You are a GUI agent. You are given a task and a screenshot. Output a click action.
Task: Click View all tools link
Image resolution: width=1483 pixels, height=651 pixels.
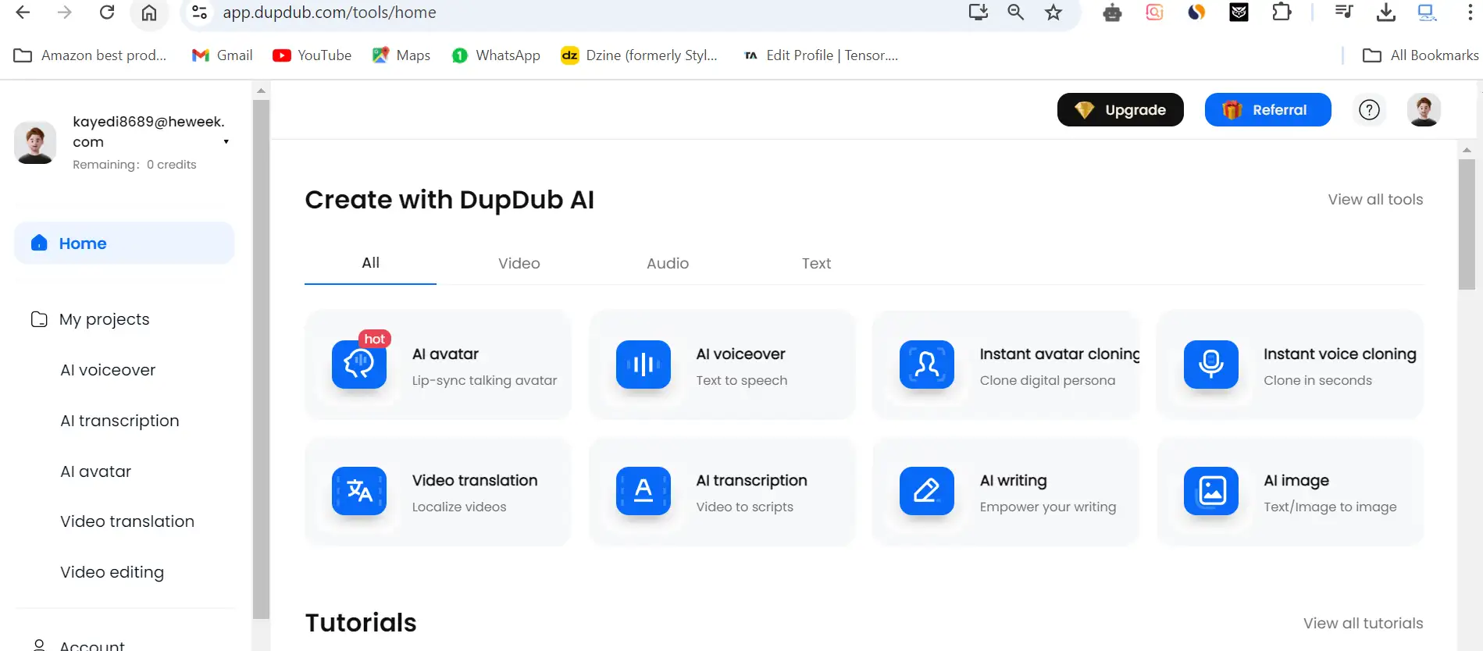pyautogui.click(x=1375, y=200)
